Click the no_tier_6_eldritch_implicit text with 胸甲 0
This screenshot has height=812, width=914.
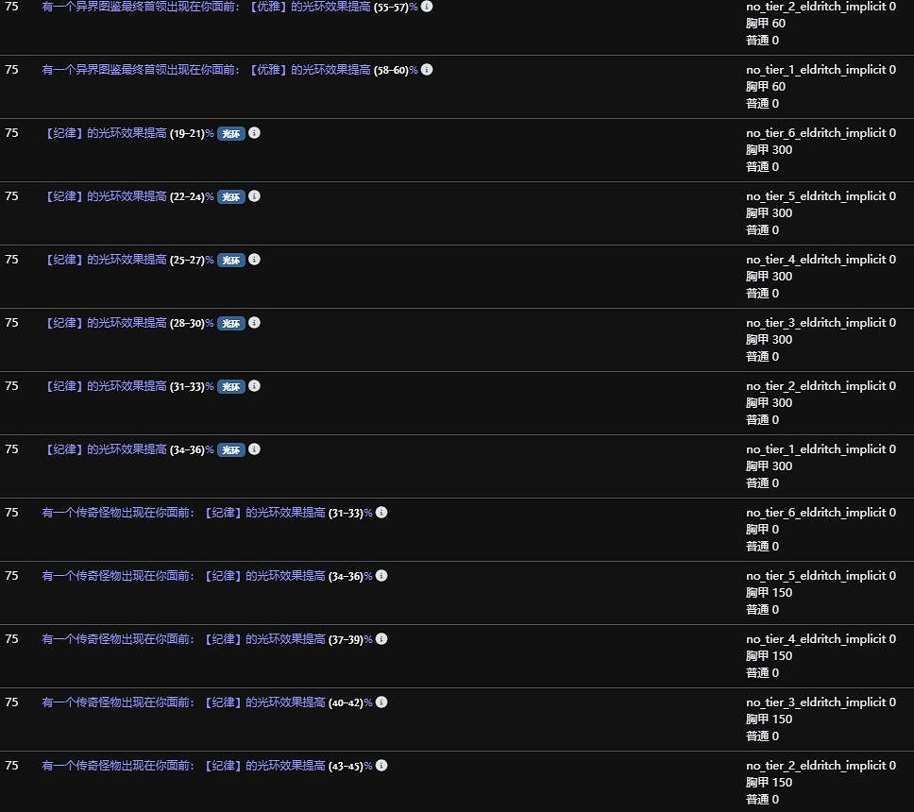point(820,513)
